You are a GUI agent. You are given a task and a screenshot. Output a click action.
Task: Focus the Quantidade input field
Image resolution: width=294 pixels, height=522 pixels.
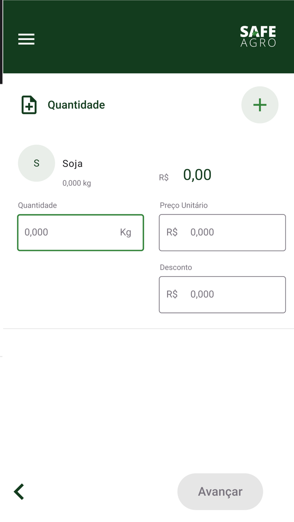(x=80, y=232)
